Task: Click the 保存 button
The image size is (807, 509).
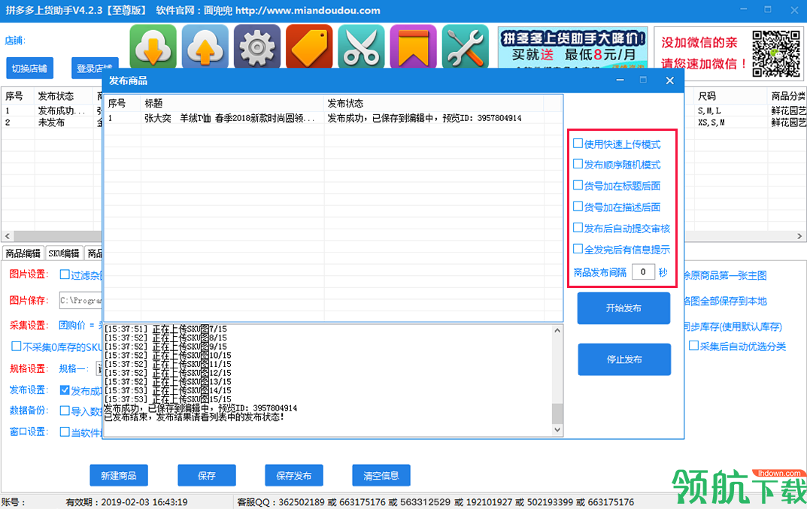Action: point(206,476)
